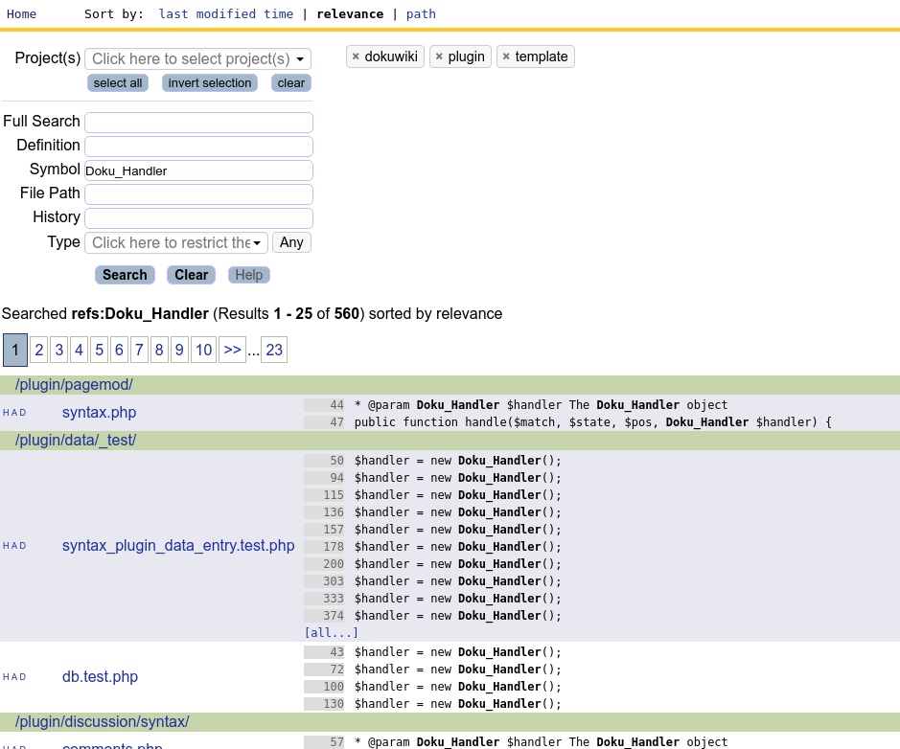Viewport: 900px width, 749px height.
Task: Click the H A D links beside syntax.php
Action: tap(14, 413)
